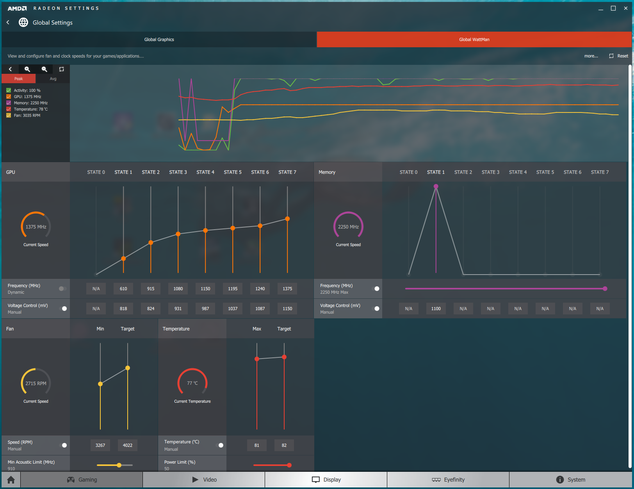
Task: Click the GPU State 7 frequency field 1375
Action: coord(287,289)
